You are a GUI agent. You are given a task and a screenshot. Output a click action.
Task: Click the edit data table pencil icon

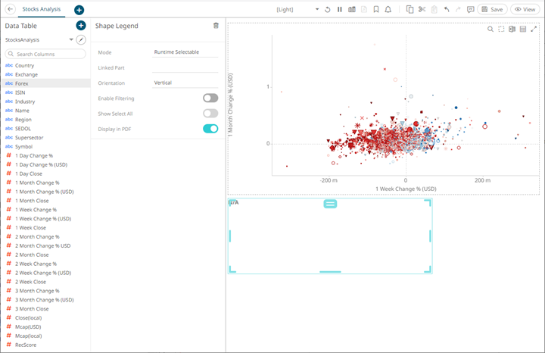81,39
